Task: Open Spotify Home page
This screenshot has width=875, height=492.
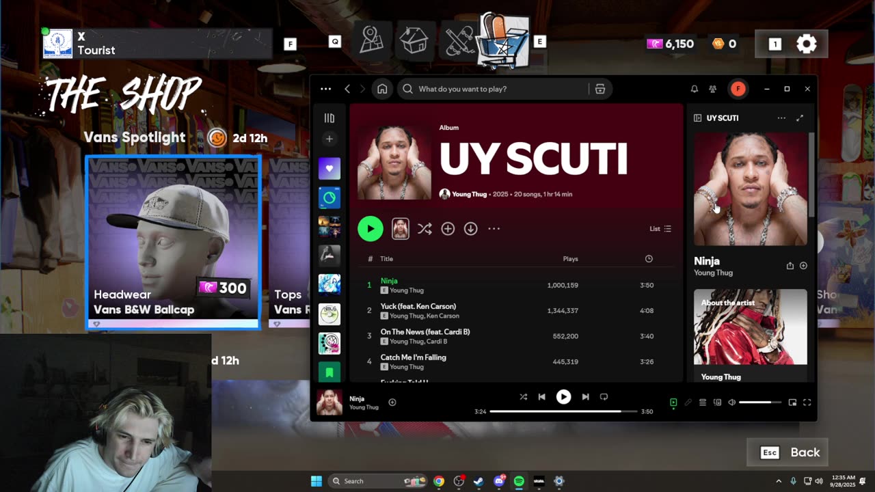Action: point(382,89)
